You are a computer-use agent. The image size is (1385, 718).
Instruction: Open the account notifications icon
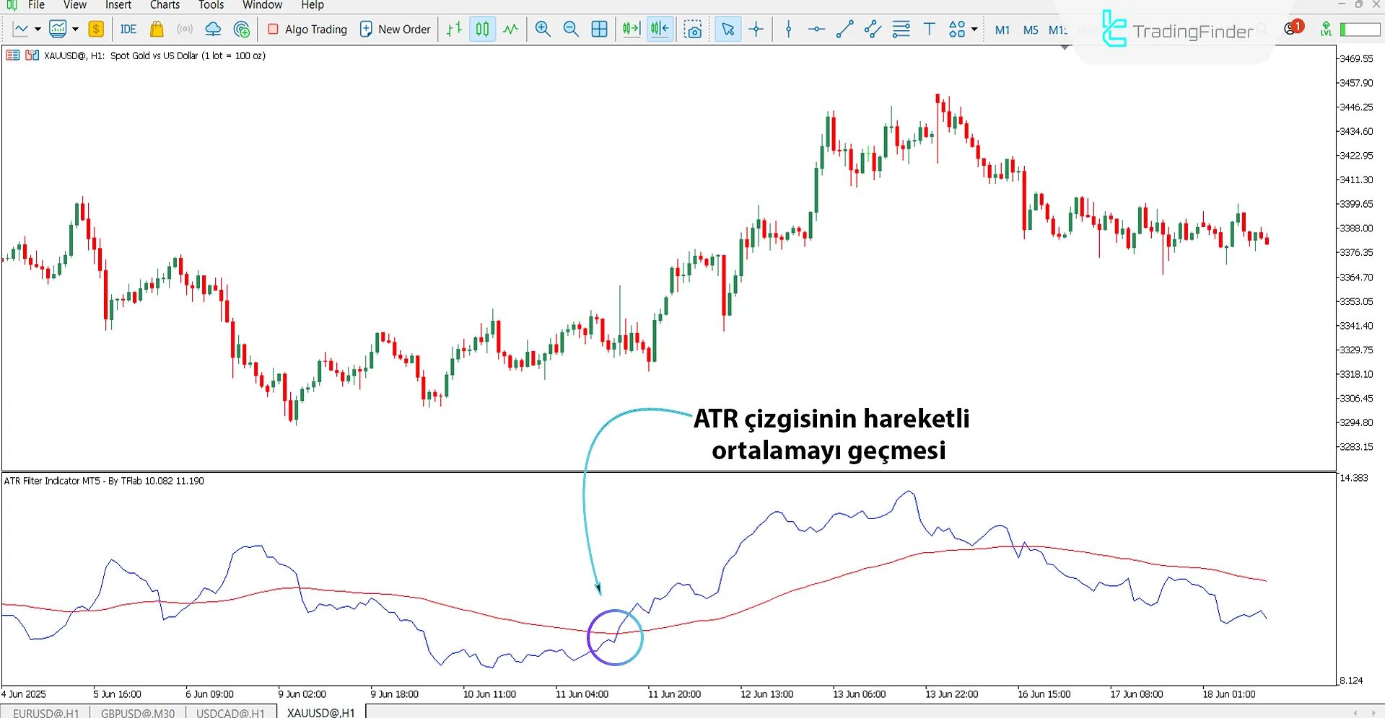click(x=1293, y=29)
